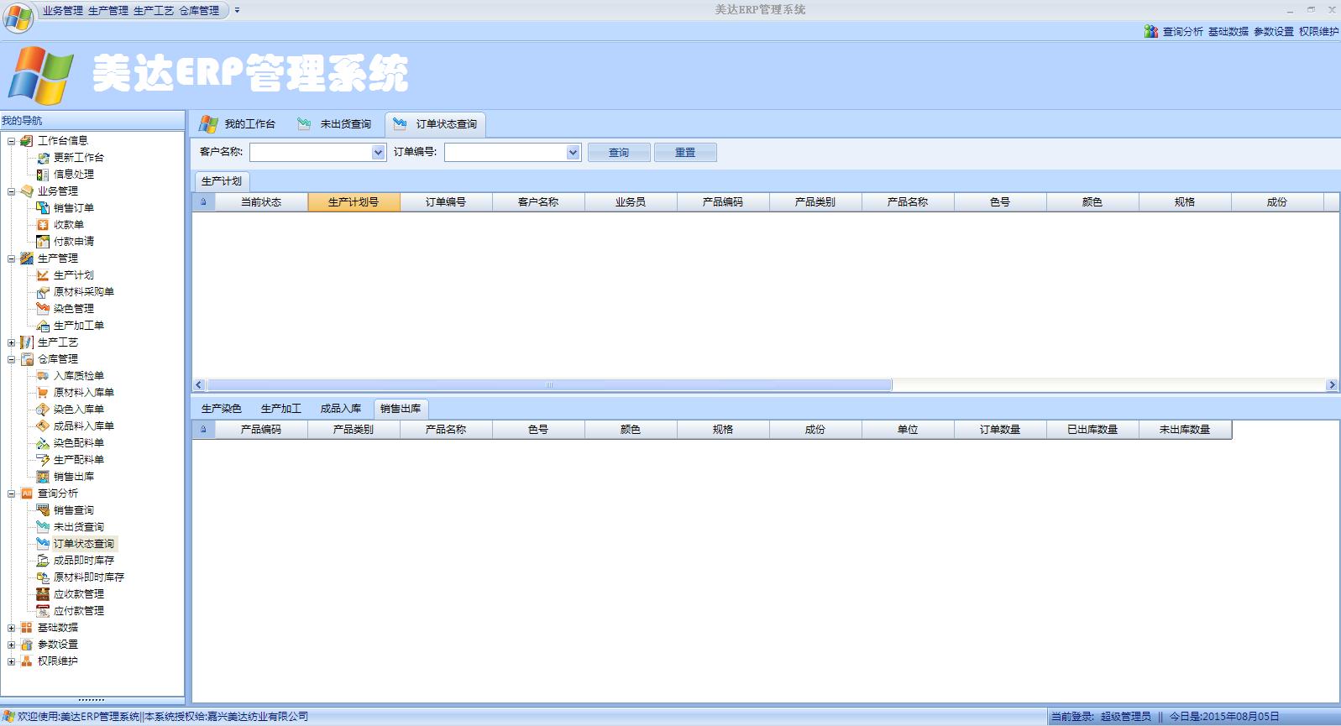Click the round application logo button

coord(18,17)
